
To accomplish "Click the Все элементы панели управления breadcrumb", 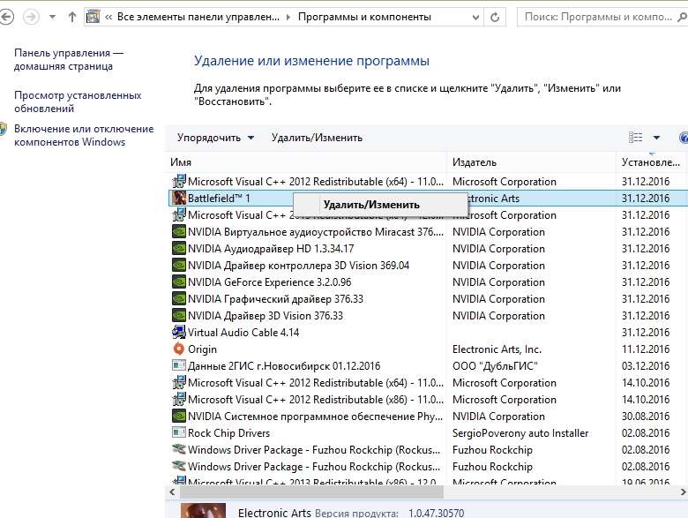I will [x=198, y=17].
